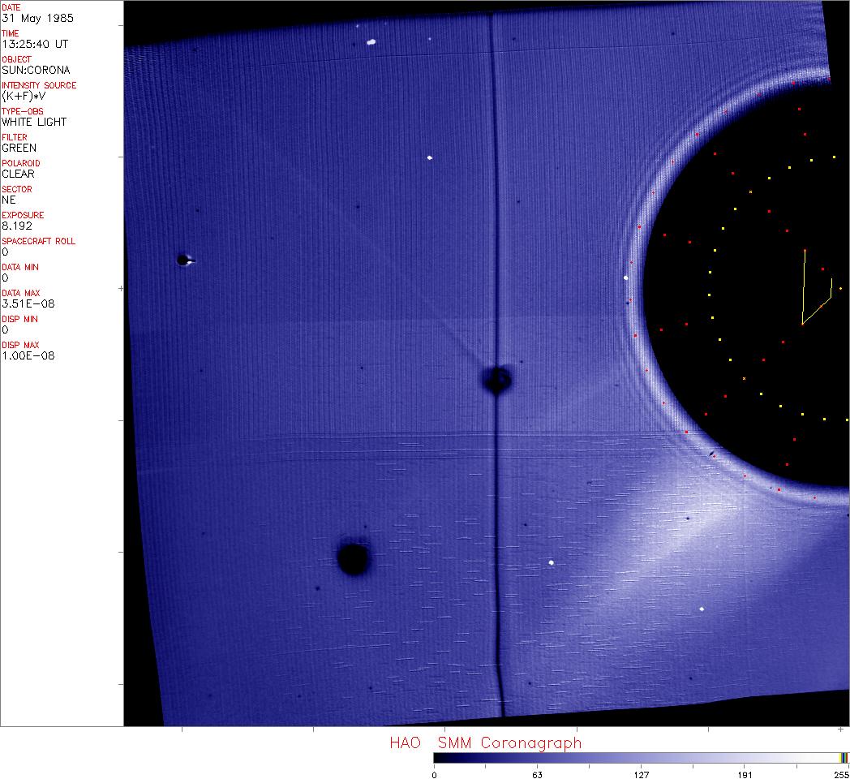Image resolution: width=850 pixels, height=779 pixels.
Task: Click the intensity colorbar at its midpoint
Action: (x=641, y=757)
